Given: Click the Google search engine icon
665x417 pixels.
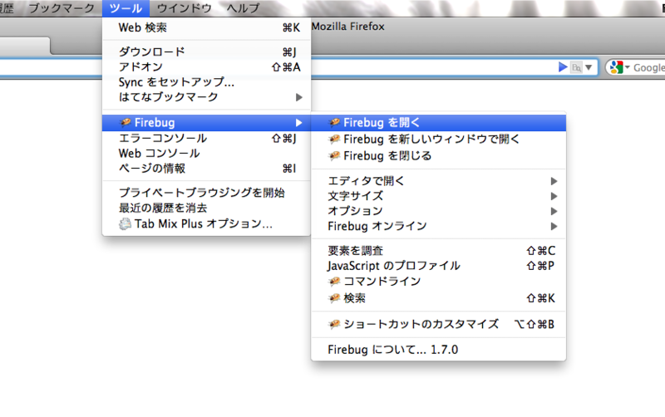Looking at the screenshot, I should coord(616,67).
